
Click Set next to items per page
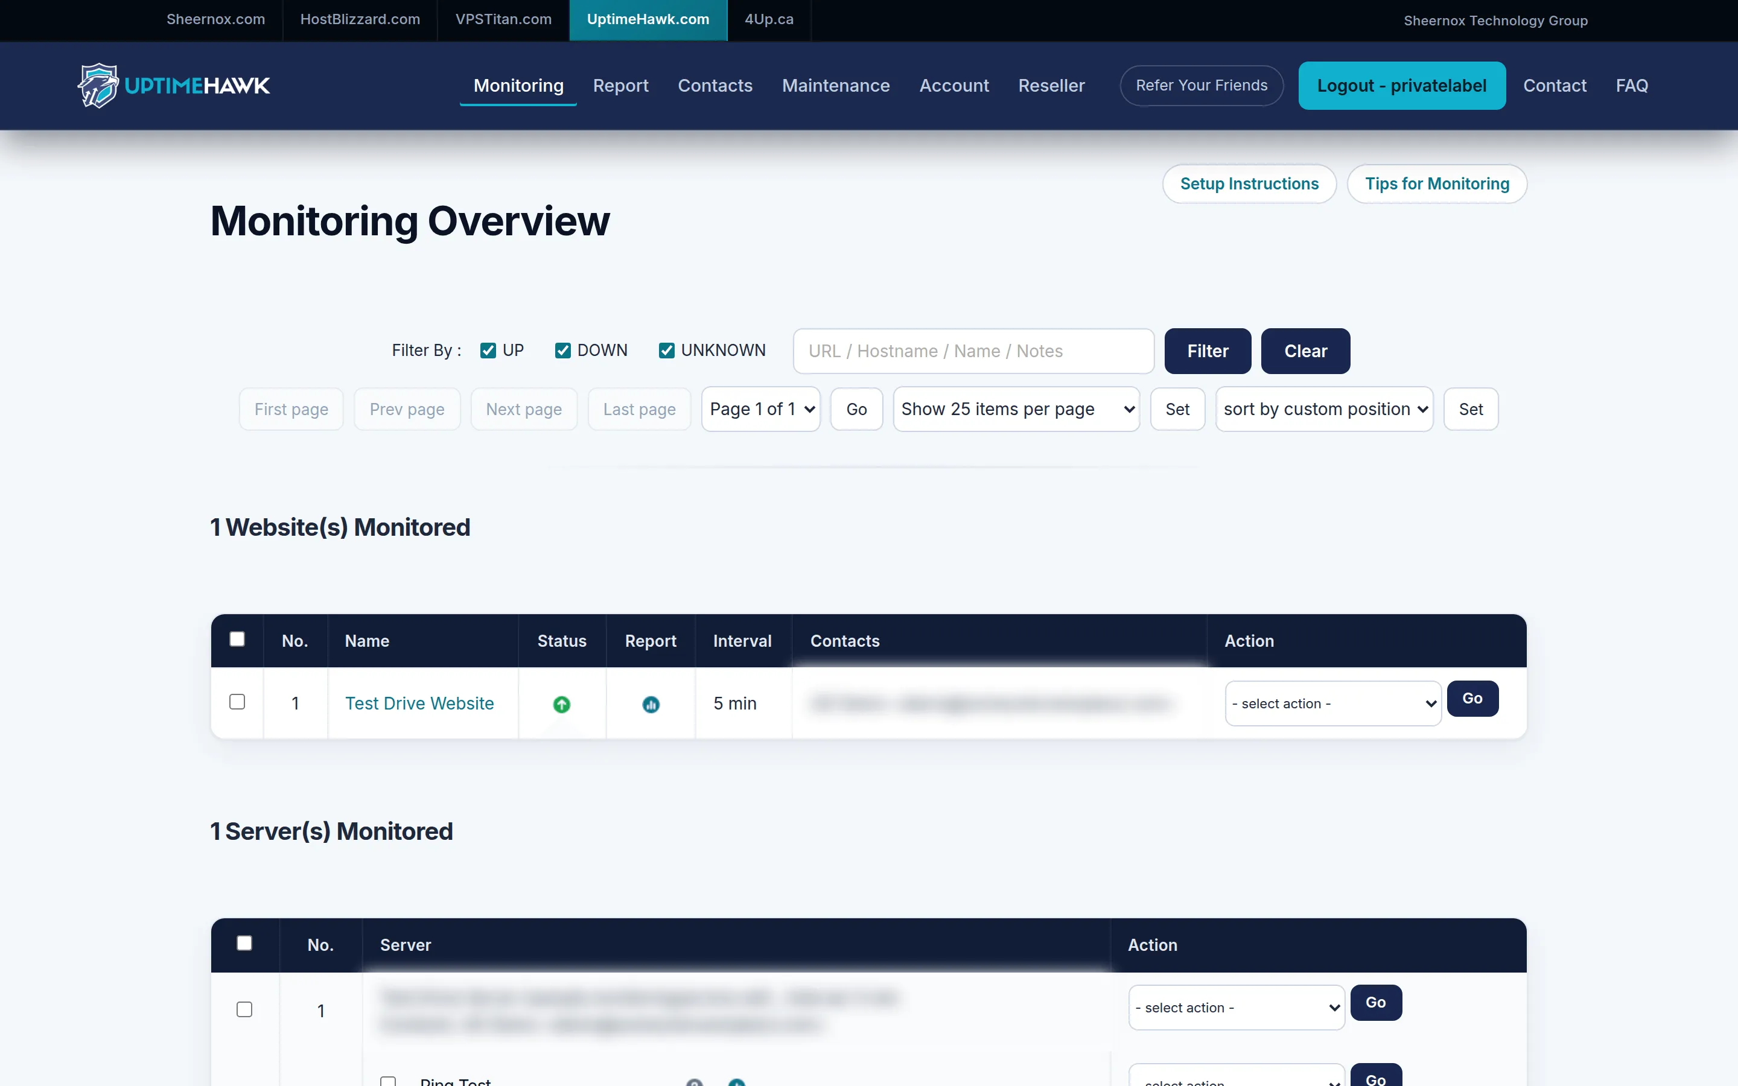(1177, 410)
